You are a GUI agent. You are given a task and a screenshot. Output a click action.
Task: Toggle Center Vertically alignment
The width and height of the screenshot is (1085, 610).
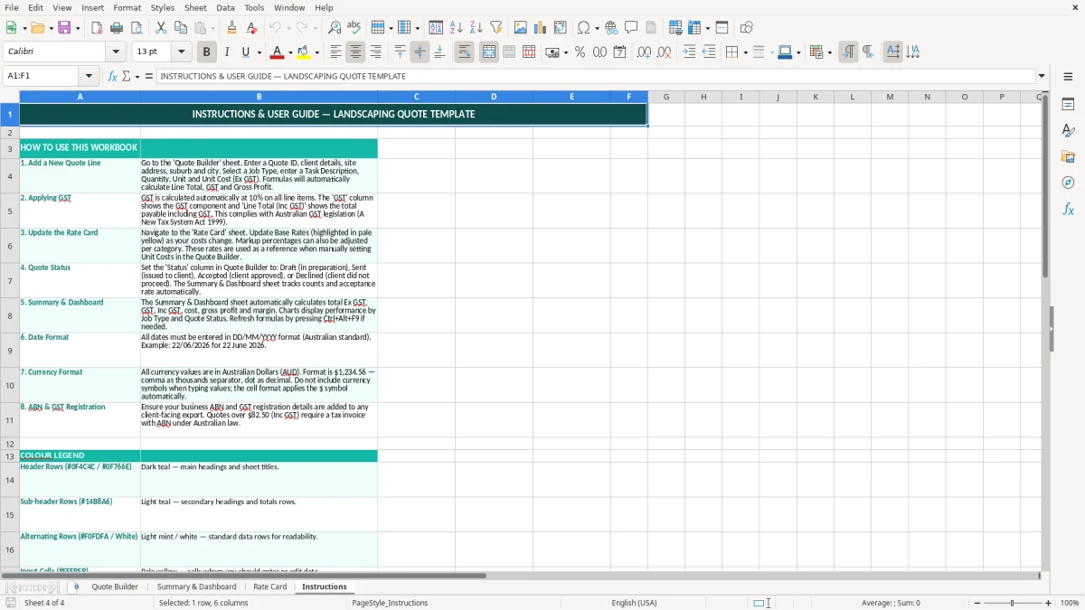point(420,52)
